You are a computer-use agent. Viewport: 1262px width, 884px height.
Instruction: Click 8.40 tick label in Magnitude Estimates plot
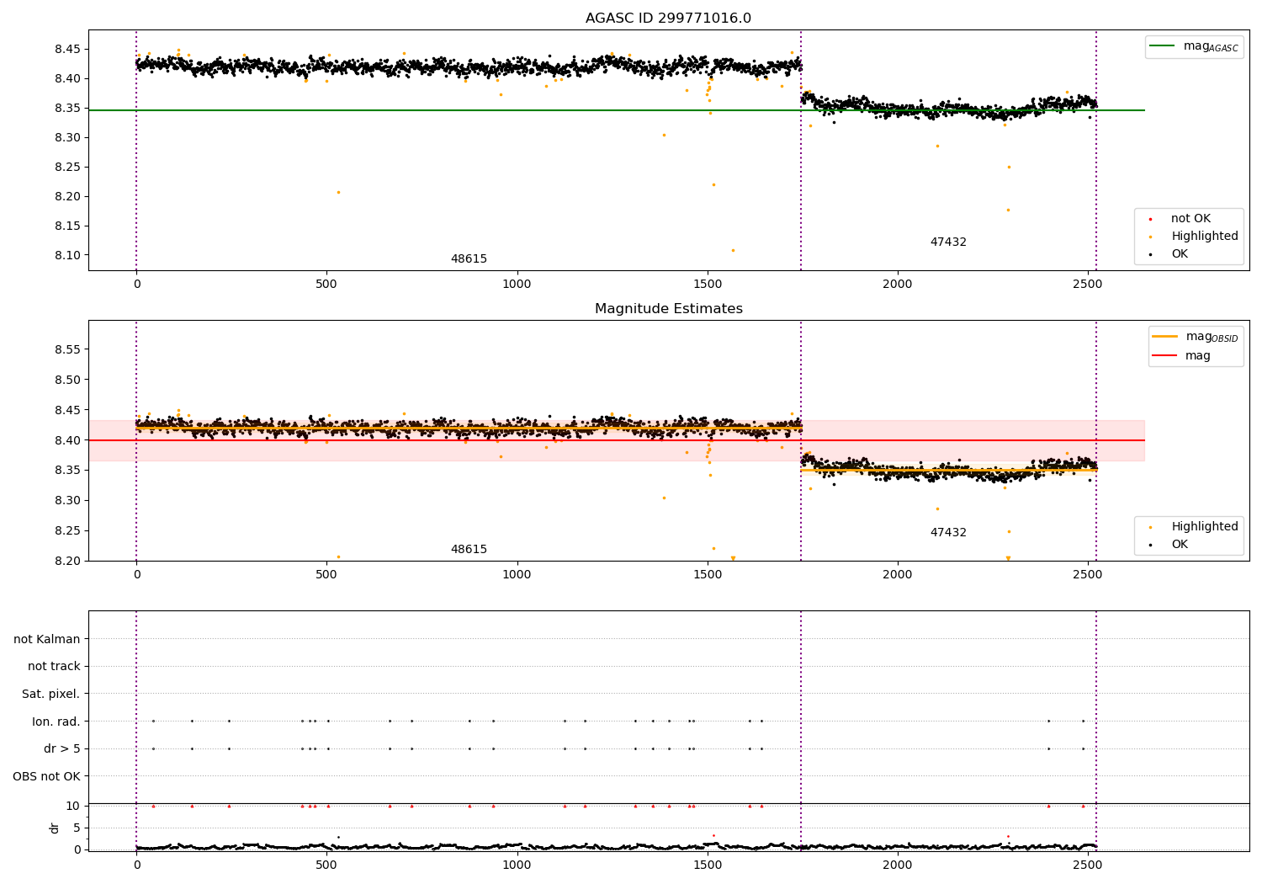[66, 440]
